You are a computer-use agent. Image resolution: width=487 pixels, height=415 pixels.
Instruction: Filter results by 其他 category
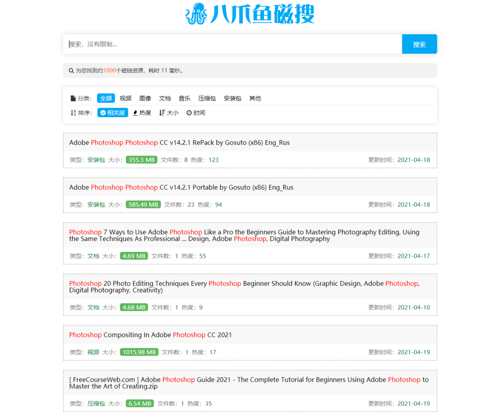pyautogui.click(x=255, y=98)
